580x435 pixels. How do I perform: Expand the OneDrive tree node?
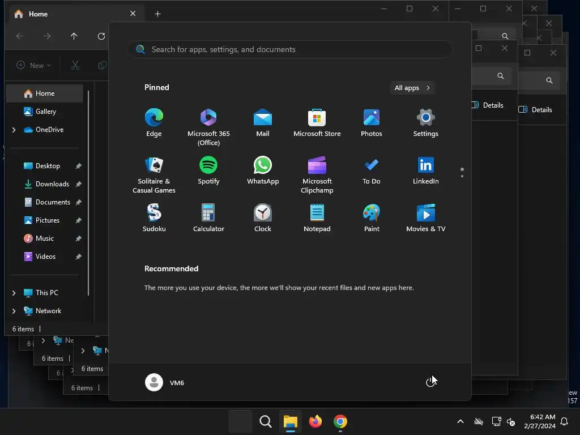14,130
